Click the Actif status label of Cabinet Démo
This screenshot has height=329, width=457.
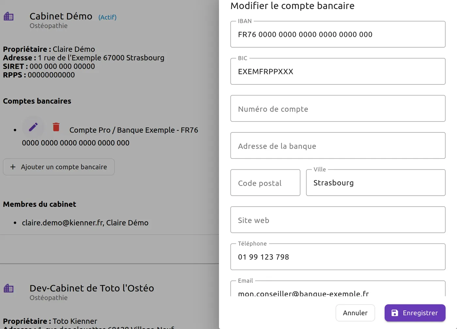107,17
